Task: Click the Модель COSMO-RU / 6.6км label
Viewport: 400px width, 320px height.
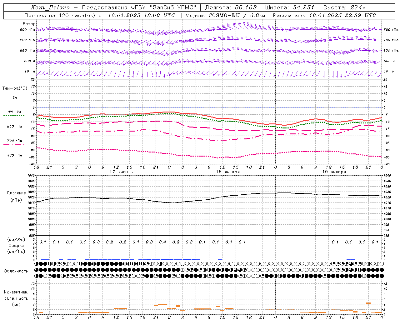Action: [x=225, y=15]
